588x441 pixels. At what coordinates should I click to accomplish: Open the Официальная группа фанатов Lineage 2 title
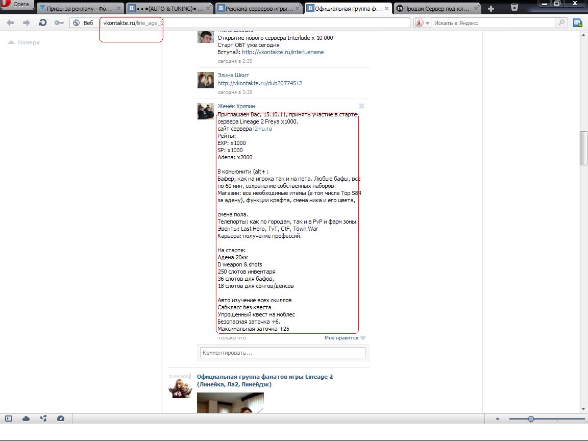pos(265,380)
